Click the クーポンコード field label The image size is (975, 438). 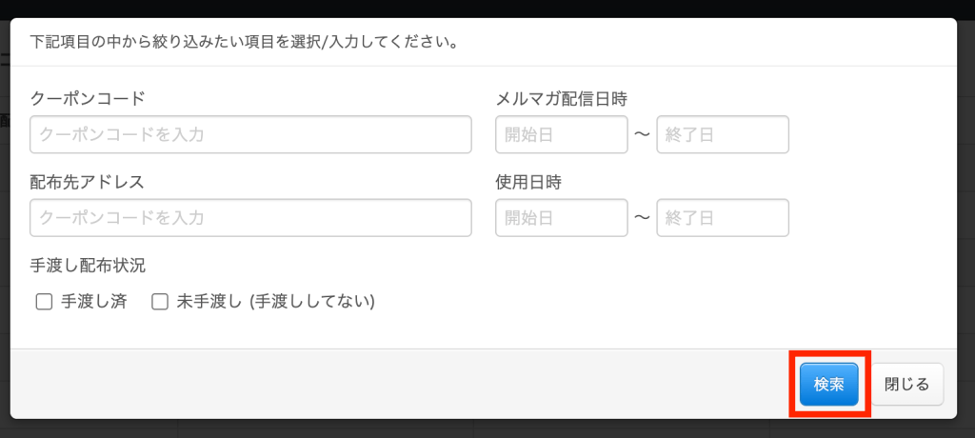88,98
